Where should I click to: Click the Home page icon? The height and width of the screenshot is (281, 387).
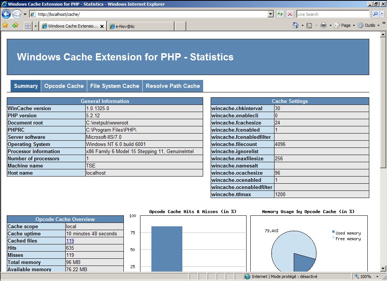[x=295, y=25]
